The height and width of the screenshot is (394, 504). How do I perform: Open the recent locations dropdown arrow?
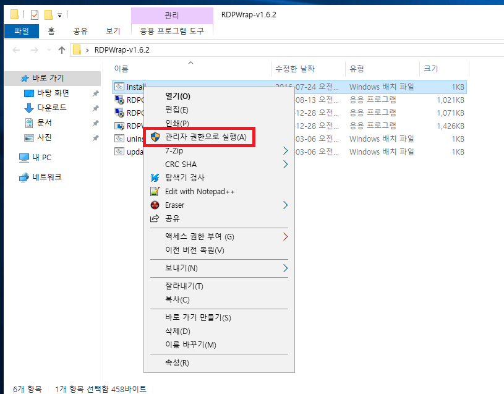coord(49,50)
